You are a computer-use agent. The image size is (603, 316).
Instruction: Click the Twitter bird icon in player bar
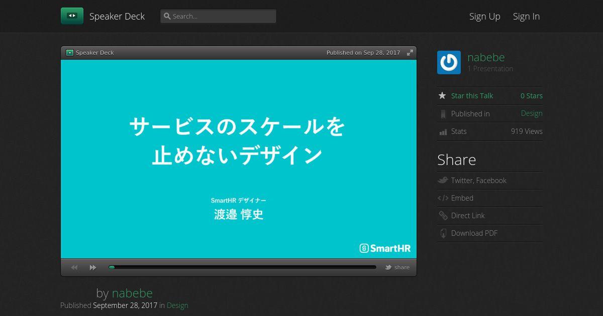coord(388,267)
